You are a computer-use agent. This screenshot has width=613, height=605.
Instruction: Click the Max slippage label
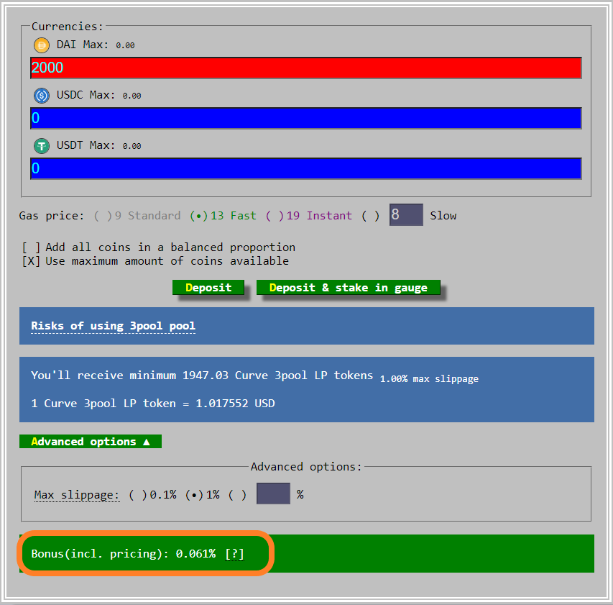tap(77, 495)
